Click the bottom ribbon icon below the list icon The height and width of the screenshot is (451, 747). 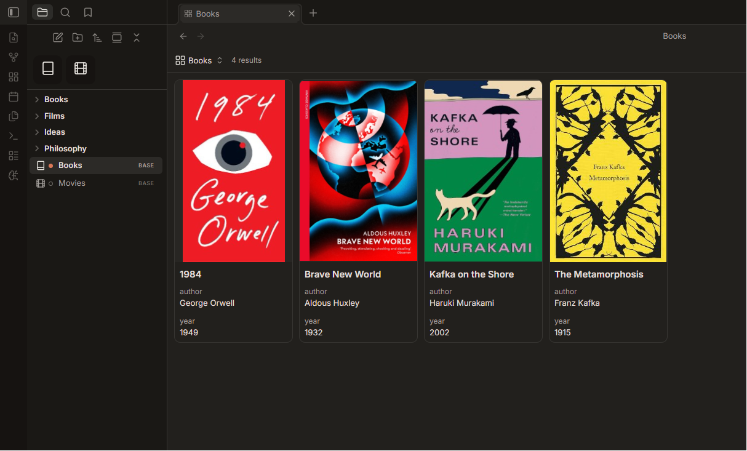[14, 175]
